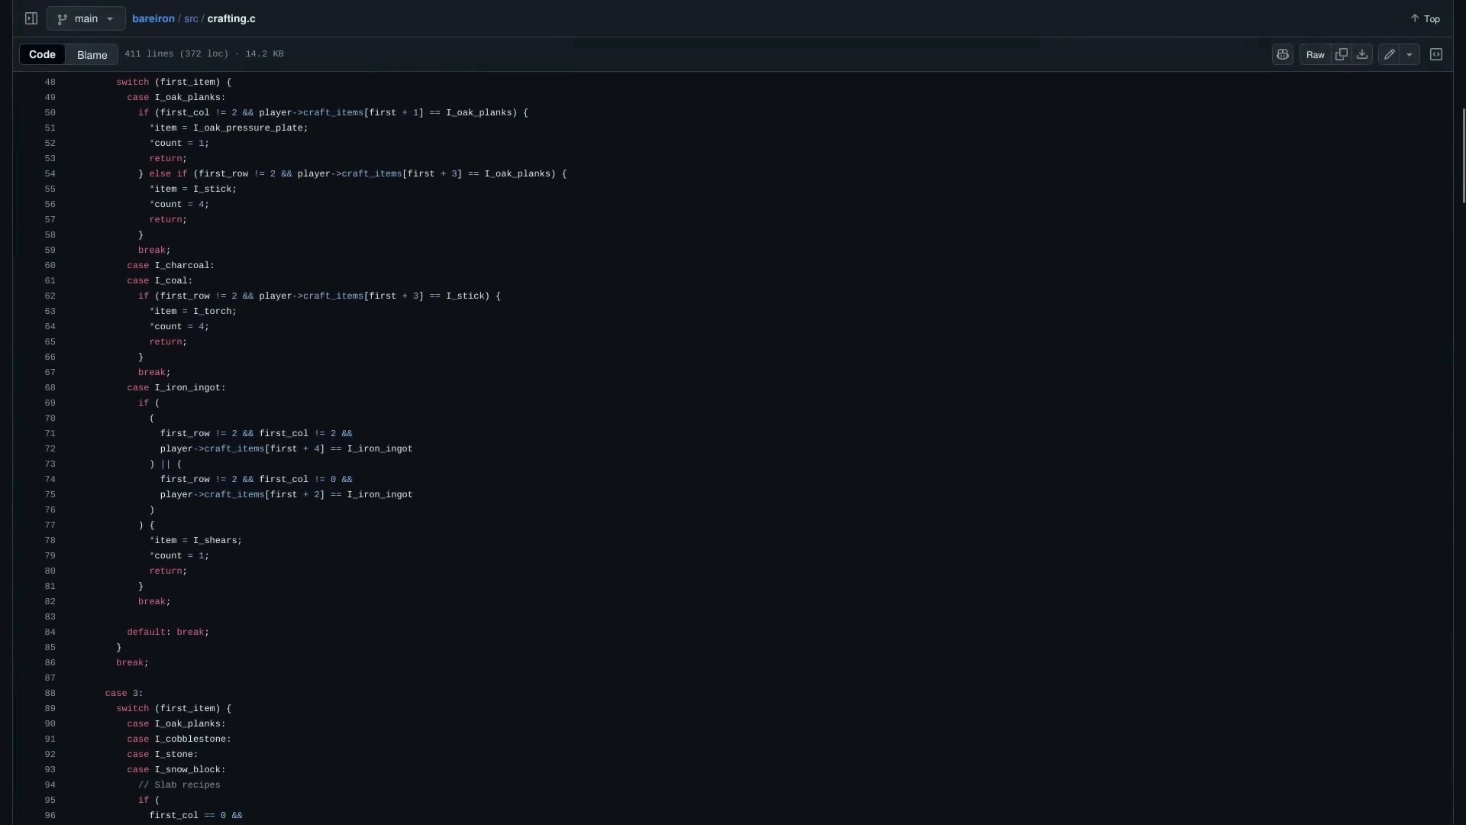The height and width of the screenshot is (825, 1466).
Task: Click 'case 3:' on line 88
Action: point(124,693)
